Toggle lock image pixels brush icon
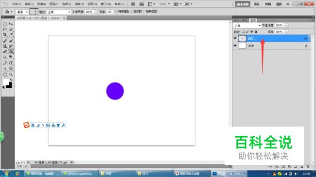The image size is (316, 177). (x=247, y=32)
